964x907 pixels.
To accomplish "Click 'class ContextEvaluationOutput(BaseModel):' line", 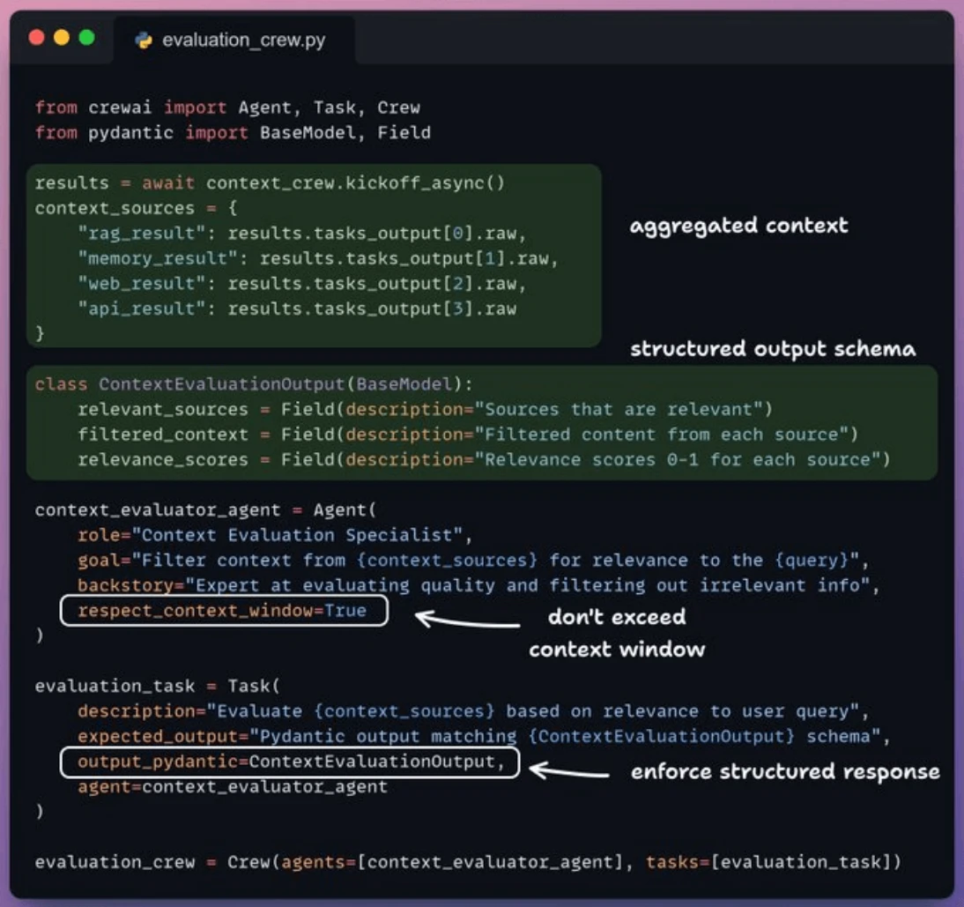I will coord(254,384).
